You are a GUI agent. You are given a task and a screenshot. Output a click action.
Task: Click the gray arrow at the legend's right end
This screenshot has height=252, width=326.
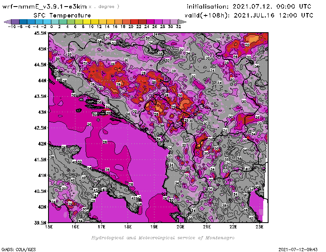(x=182, y=22)
